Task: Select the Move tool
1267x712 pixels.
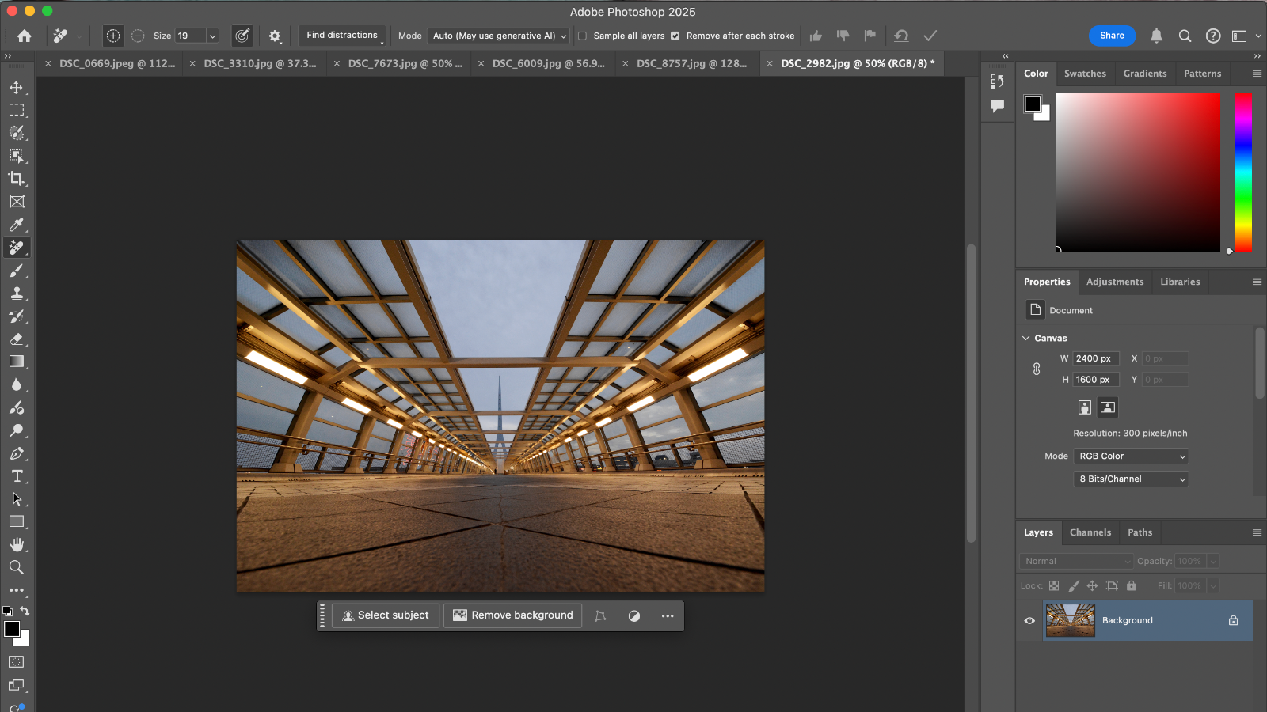Action: click(x=17, y=88)
